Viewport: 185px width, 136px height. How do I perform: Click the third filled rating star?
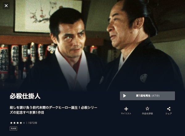[x=18, y=123]
